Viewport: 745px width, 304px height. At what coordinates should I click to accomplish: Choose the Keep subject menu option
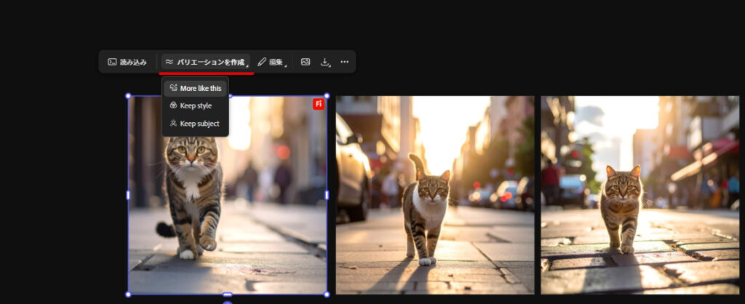pyautogui.click(x=195, y=124)
